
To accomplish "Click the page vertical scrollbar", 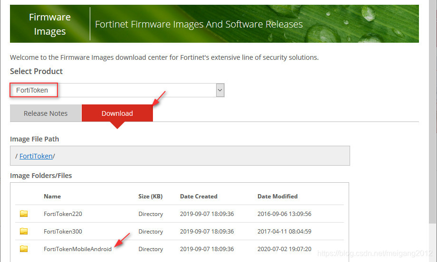I will [x=433, y=112].
